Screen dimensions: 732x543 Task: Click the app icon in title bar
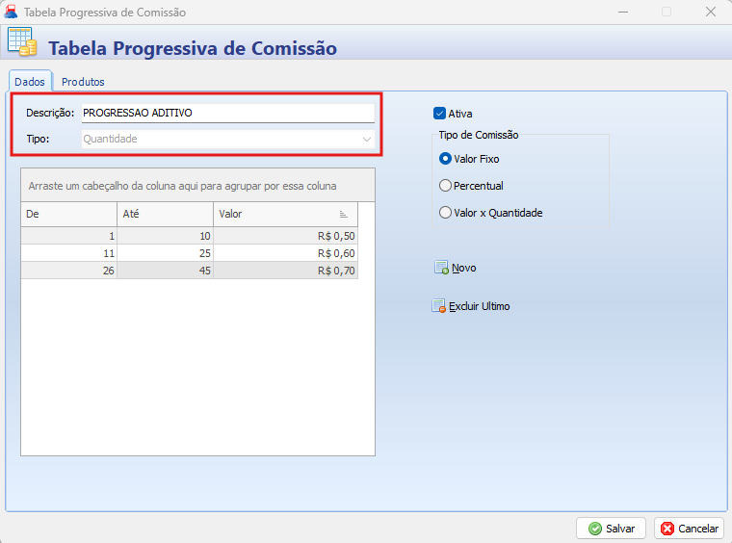point(13,13)
